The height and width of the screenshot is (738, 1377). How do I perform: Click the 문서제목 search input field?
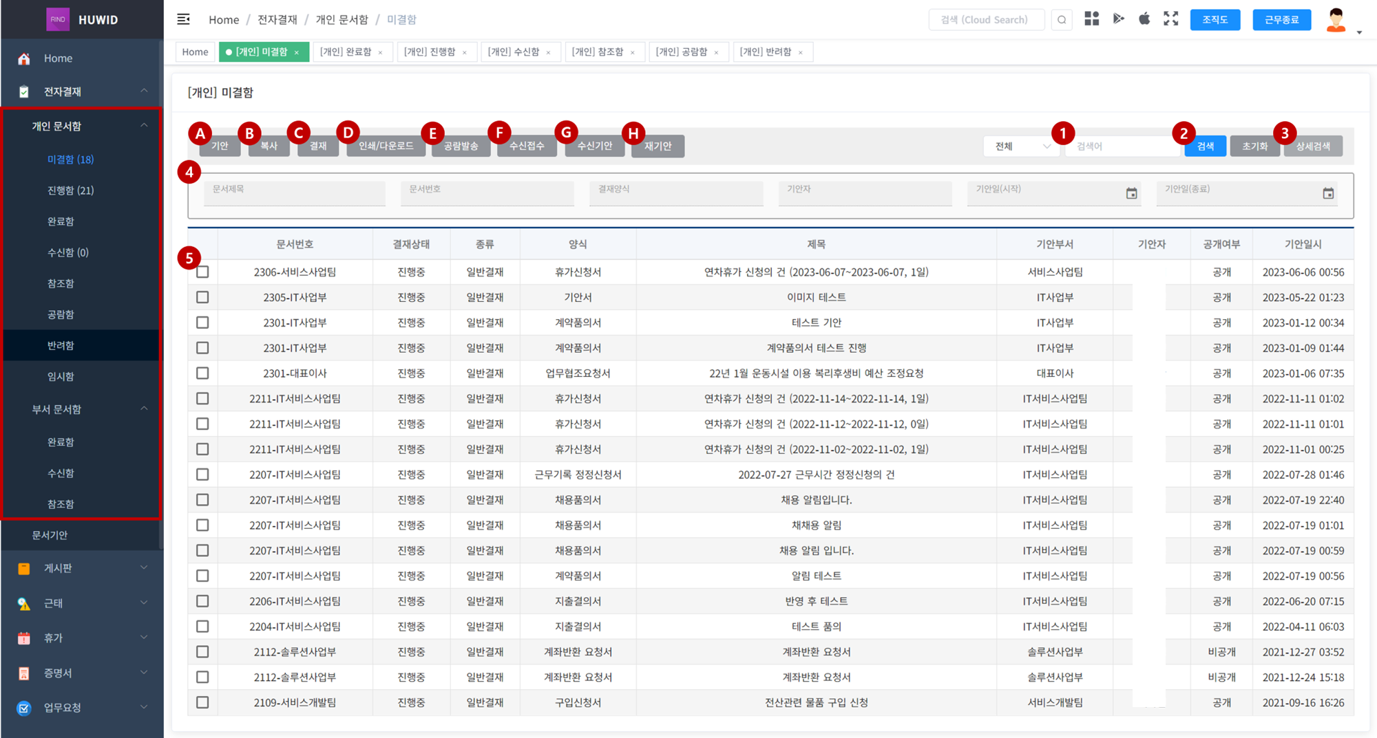click(x=294, y=193)
